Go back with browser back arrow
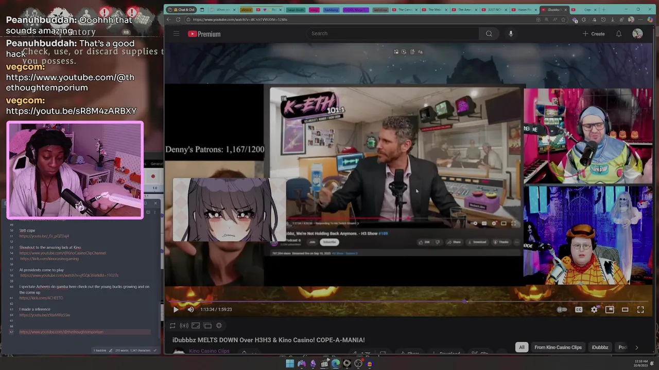Image resolution: width=659 pixels, height=370 pixels. pos(168,20)
